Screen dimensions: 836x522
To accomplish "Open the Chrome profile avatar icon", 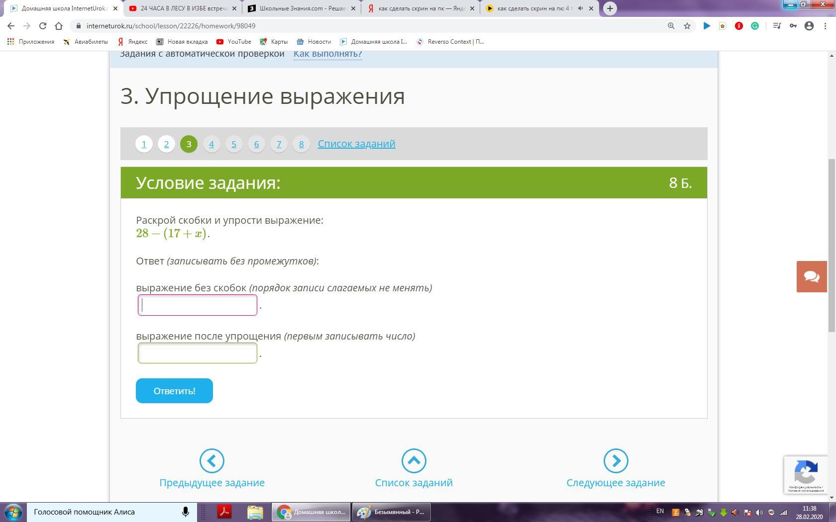I will pyautogui.click(x=809, y=26).
